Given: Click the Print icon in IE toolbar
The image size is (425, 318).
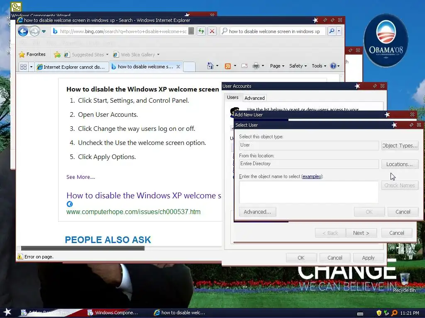Looking at the screenshot, I should tap(256, 66).
